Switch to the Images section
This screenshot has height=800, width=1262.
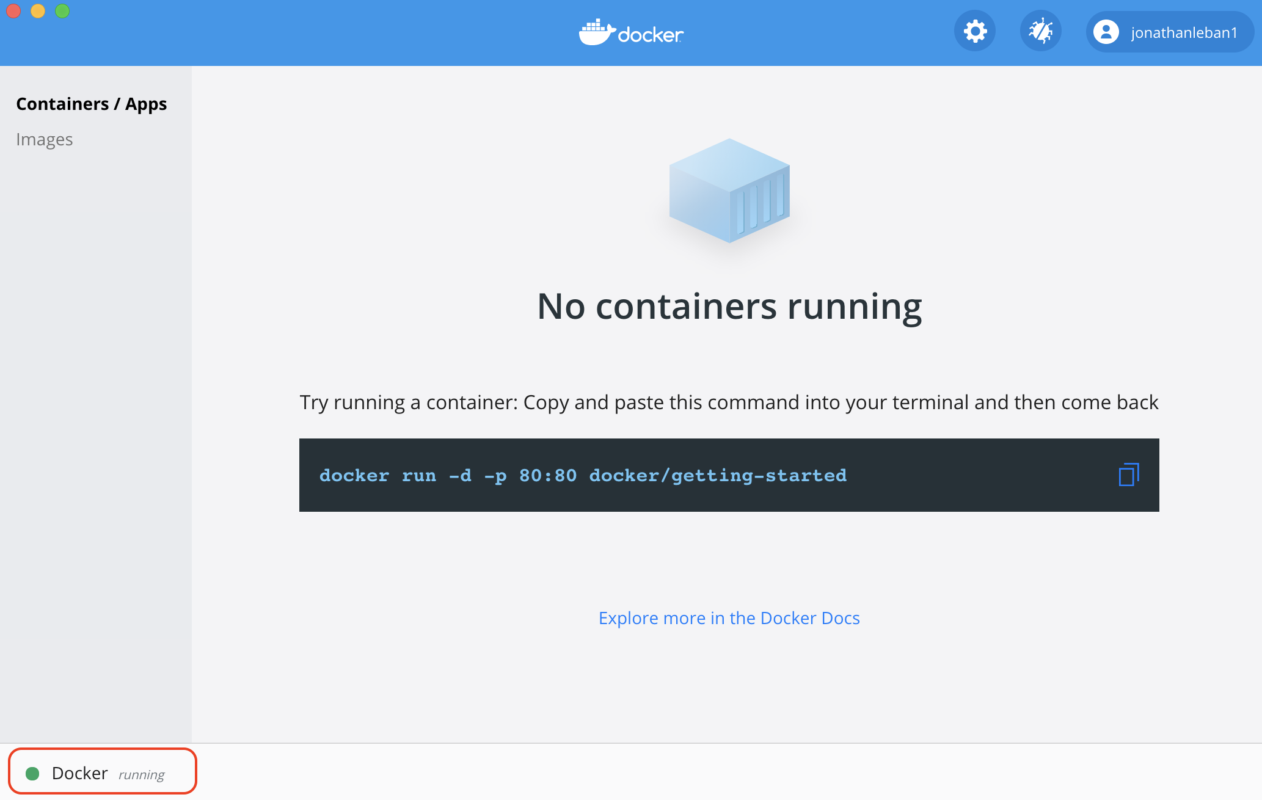45,139
